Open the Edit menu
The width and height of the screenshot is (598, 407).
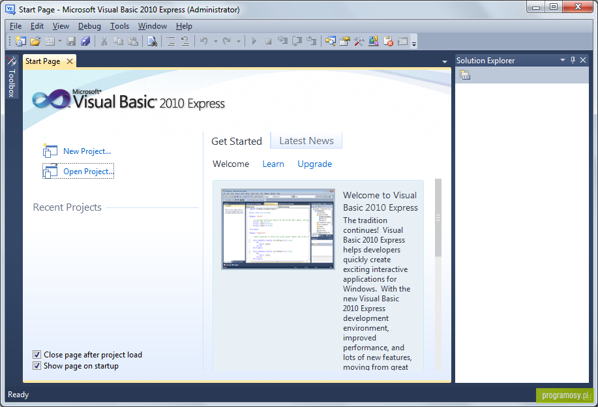37,26
